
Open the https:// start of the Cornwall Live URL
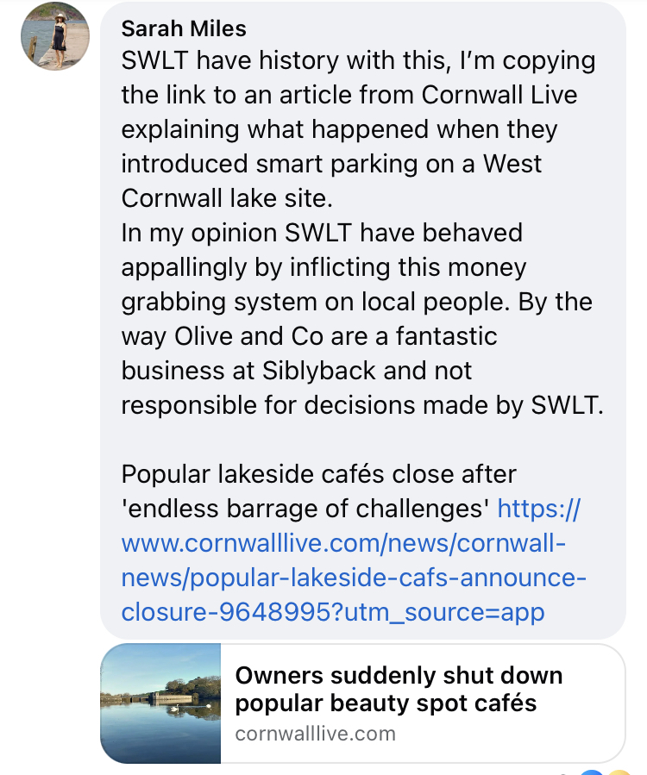(538, 508)
